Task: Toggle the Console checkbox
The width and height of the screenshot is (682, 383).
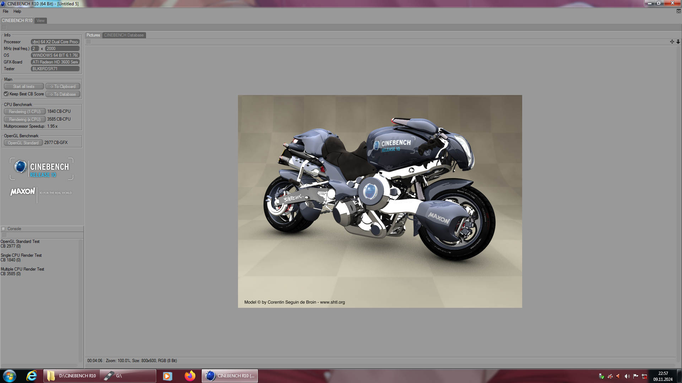Action: coord(4,229)
